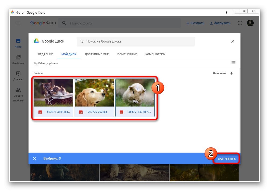Click the magnifier in the Drive search bar
Viewport: 269px width, 191px height.
click(82, 41)
